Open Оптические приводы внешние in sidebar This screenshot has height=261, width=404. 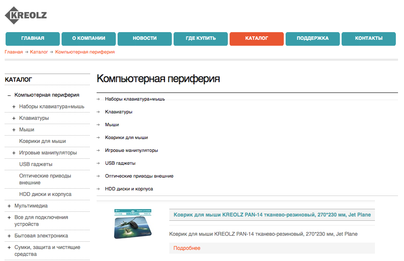coord(45,179)
